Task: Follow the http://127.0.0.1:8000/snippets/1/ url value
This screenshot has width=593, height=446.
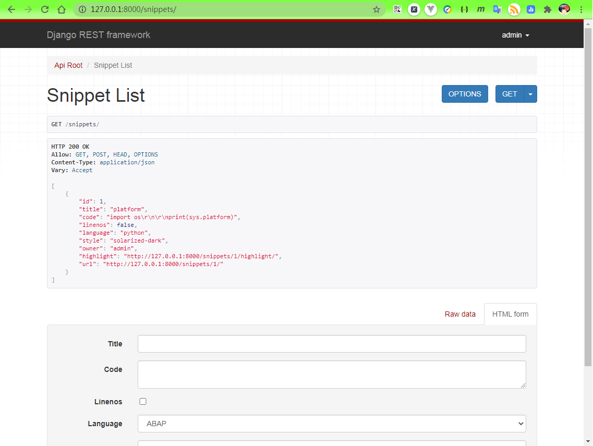Action: pos(163,264)
